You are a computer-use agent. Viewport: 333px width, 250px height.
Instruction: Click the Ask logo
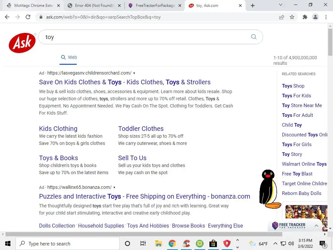[x=22, y=43]
